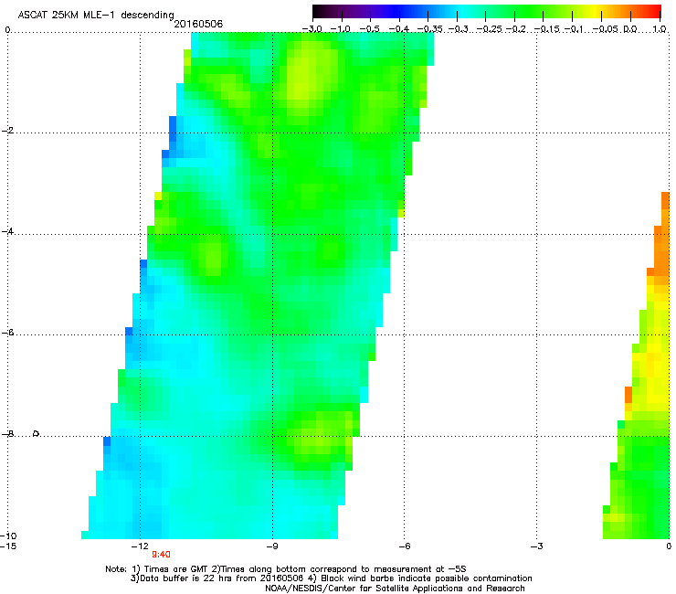Click the longitude axis label -12
This screenshot has height=594, width=676.
tap(140, 546)
